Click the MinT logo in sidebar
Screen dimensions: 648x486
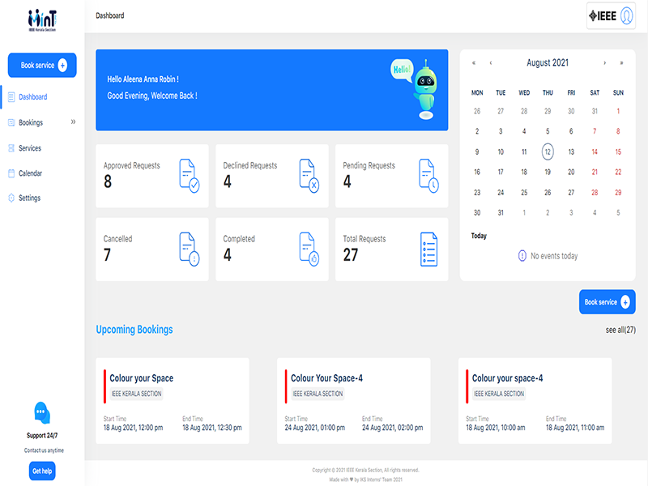[x=42, y=19]
